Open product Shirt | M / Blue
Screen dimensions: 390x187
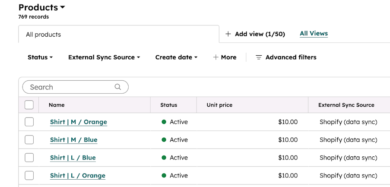(x=73, y=140)
